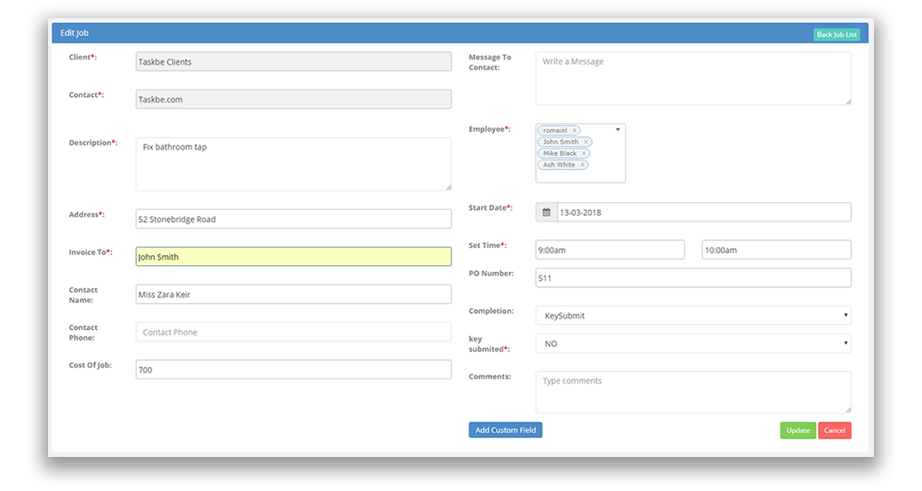Click the Start Date field 13-03-2018

pos(704,212)
